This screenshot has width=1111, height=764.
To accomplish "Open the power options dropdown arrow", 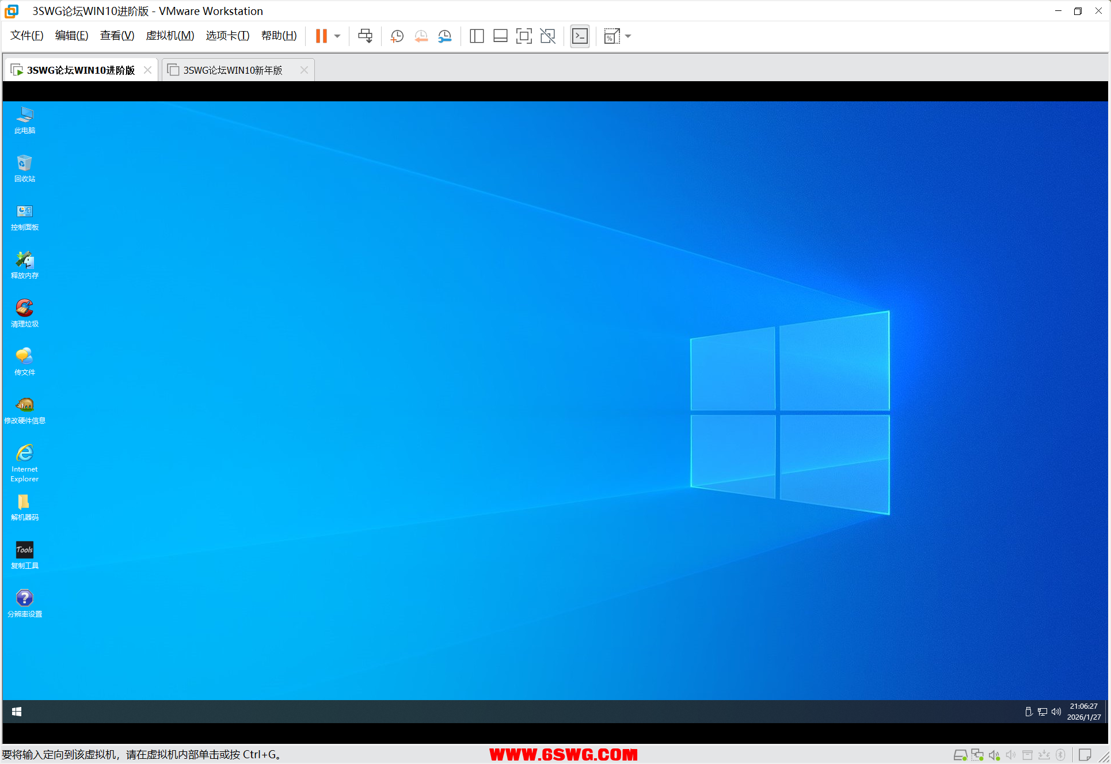I will (x=337, y=36).
